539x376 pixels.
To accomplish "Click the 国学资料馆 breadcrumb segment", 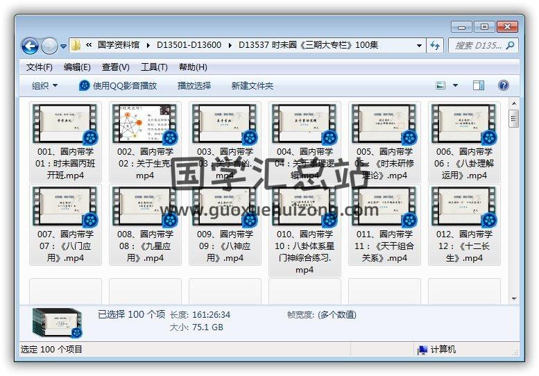I will coord(119,45).
